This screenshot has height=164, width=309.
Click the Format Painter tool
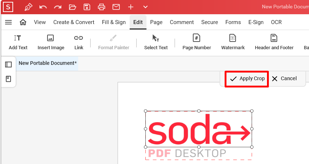pos(114,42)
